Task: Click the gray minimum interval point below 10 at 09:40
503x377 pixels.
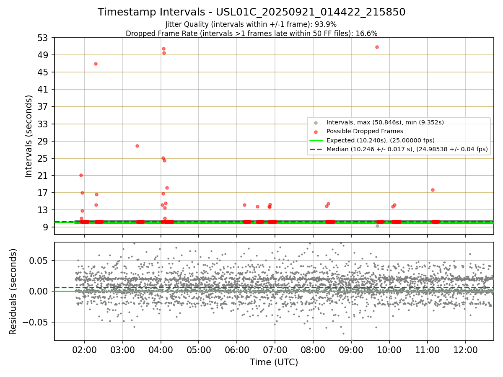Action: pyautogui.click(x=377, y=226)
